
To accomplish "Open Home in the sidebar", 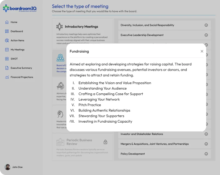I will coord(14,22).
